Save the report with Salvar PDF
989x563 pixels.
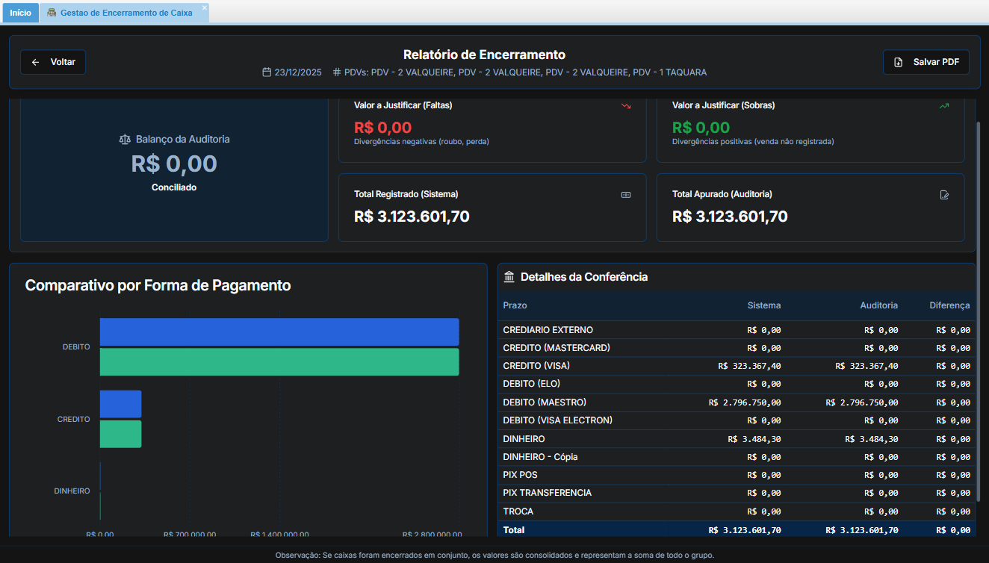[x=926, y=62]
